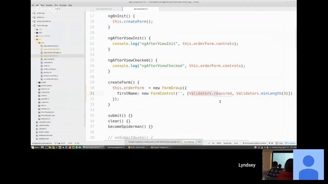Open test.ts in the tree
328x184 pixels.
(x=44, y=106)
